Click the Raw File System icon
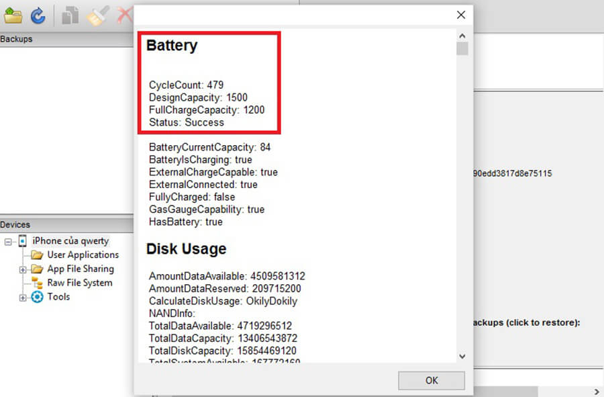This screenshot has height=397, width=604. click(37, 283)
